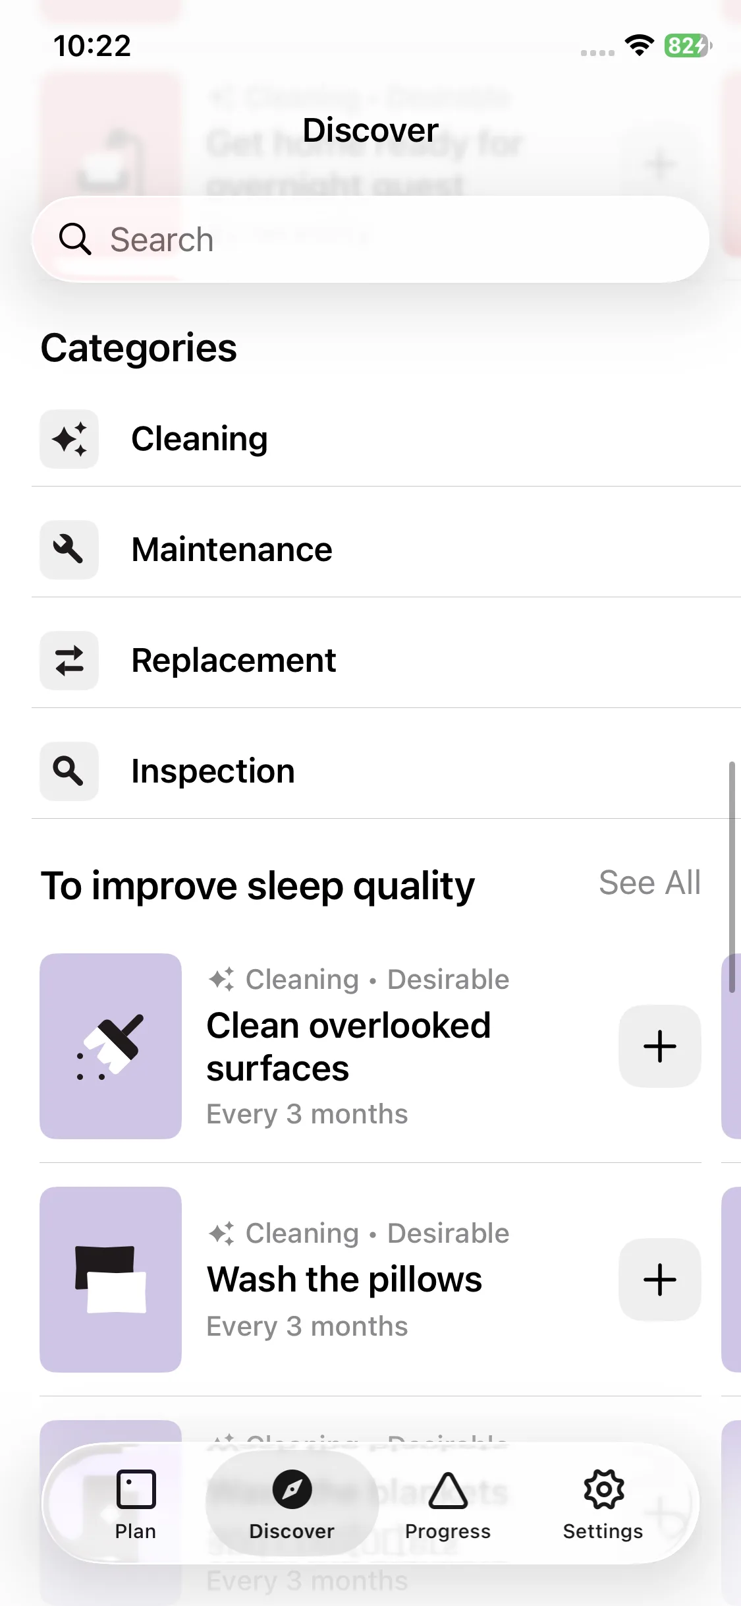The image size is (741, 1606).
Task: Open the Maintenance category
Action: [x=232, y=550]
